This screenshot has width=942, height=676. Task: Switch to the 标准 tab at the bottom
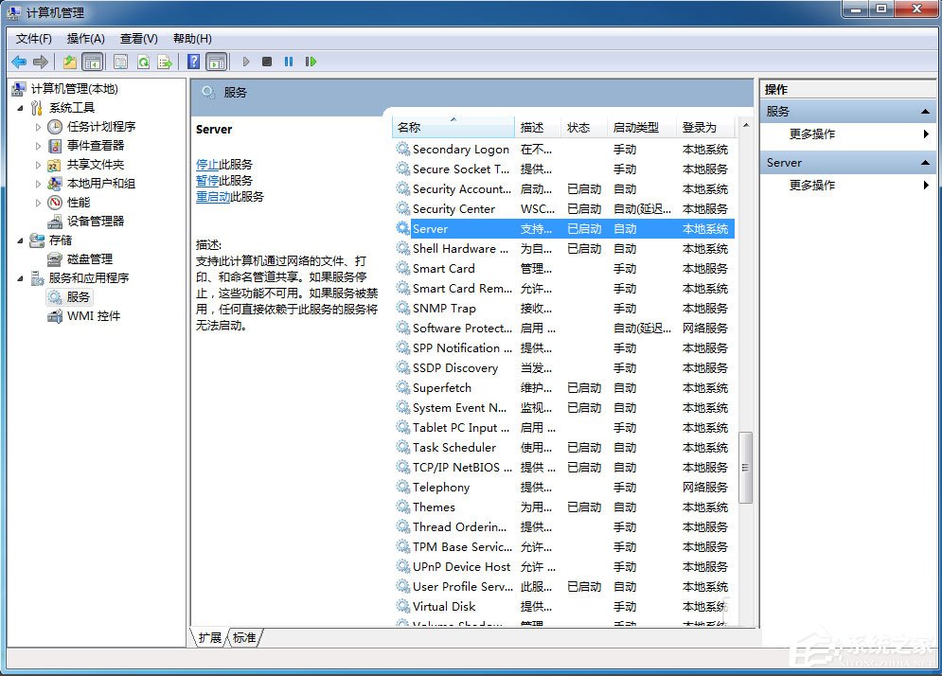[x=244, y=637]
